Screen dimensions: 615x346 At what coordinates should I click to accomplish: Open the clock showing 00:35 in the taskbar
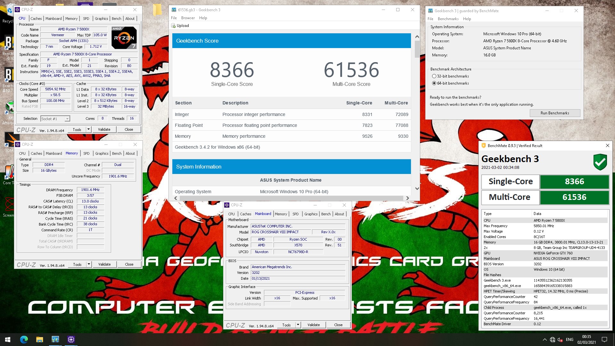point(586,340)
